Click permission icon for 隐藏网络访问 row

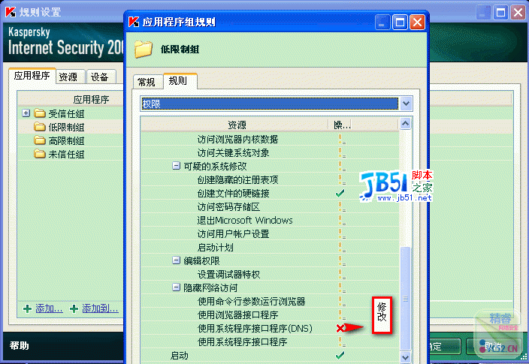pos(342,287)
